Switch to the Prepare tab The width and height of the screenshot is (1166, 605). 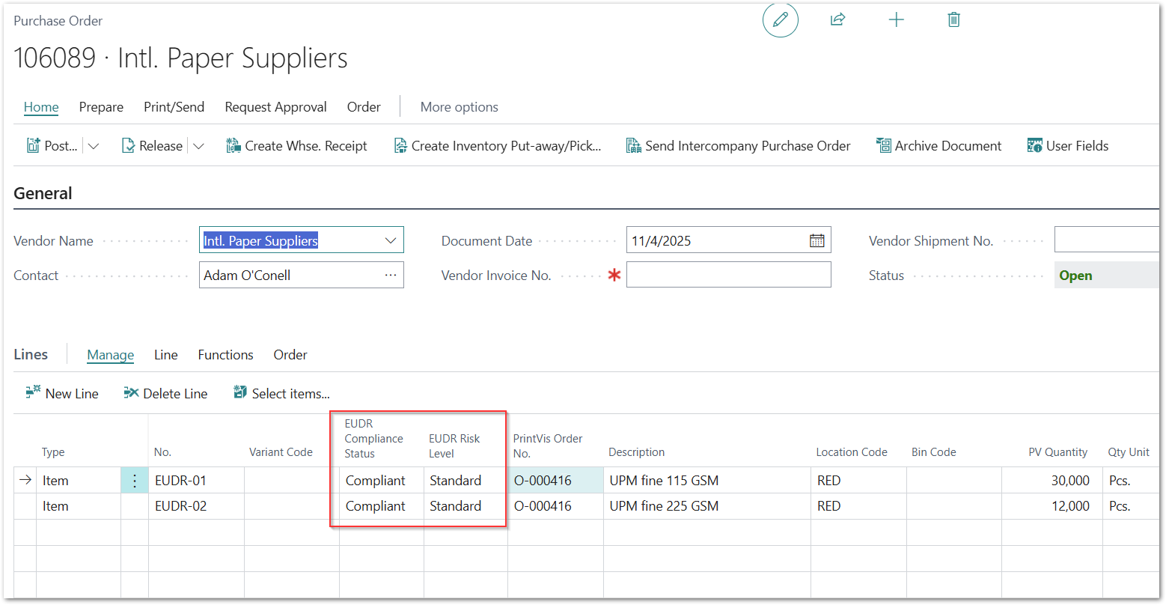coord(101,107)
